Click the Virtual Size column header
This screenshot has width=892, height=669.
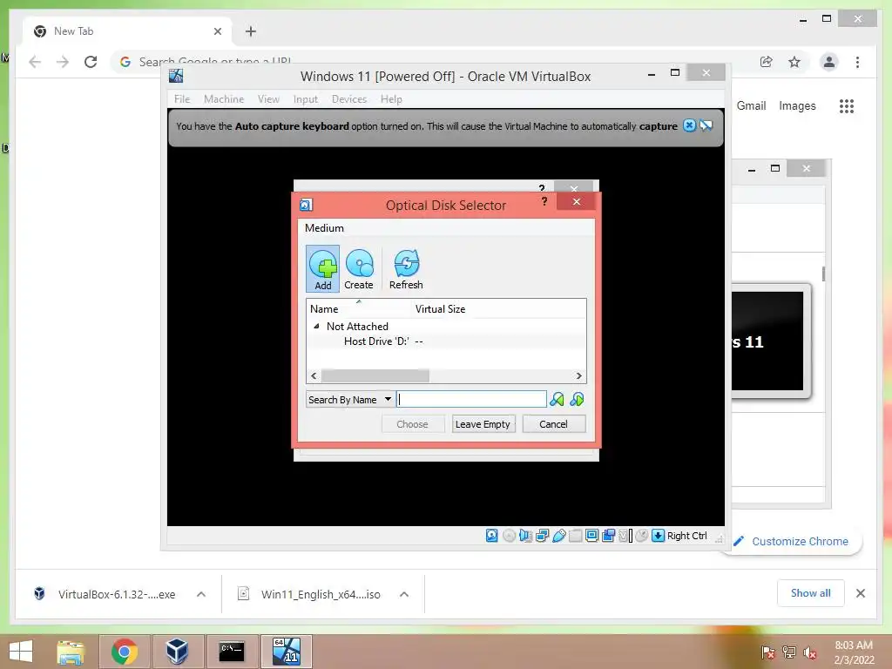440,309
